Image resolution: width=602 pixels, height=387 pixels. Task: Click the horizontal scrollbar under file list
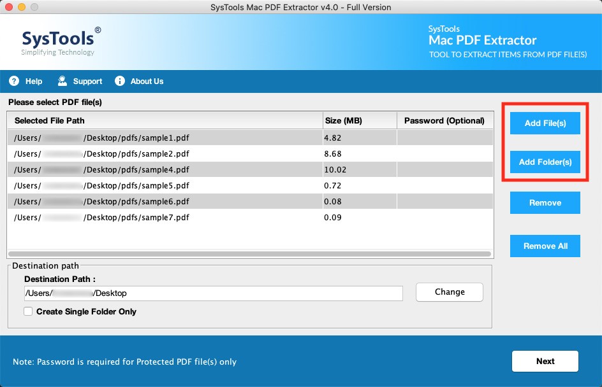[x=249, y=254]
